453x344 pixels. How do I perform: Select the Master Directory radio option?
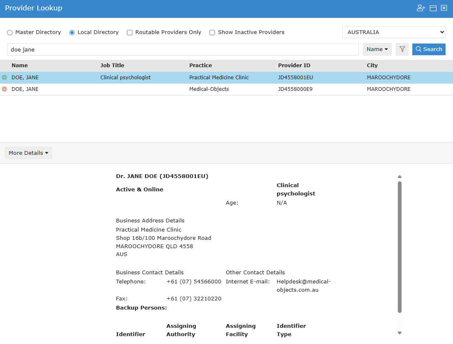[10, 32]
